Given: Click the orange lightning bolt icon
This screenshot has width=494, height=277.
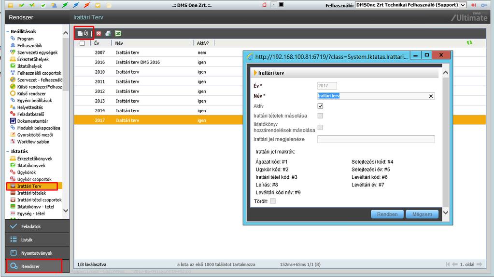Looking at the screenshot, I should coord(87,5).
